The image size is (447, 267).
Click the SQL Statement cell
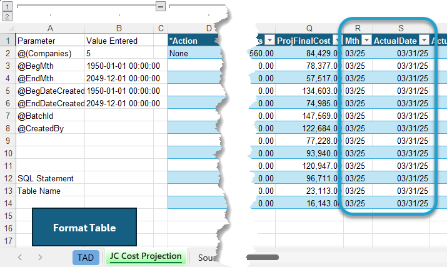click(x=51, y=179)
